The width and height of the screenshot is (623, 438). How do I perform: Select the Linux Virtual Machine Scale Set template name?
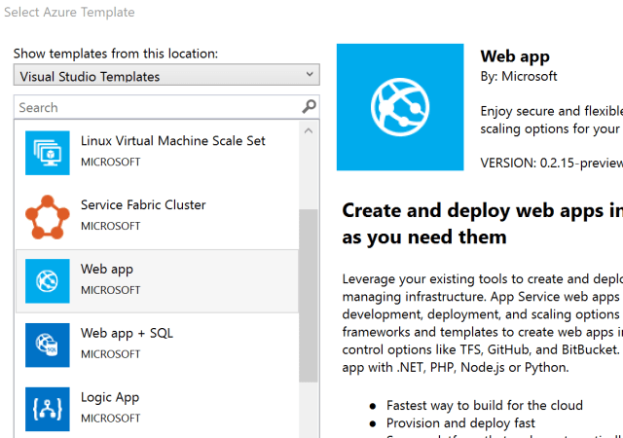[172, 141]
